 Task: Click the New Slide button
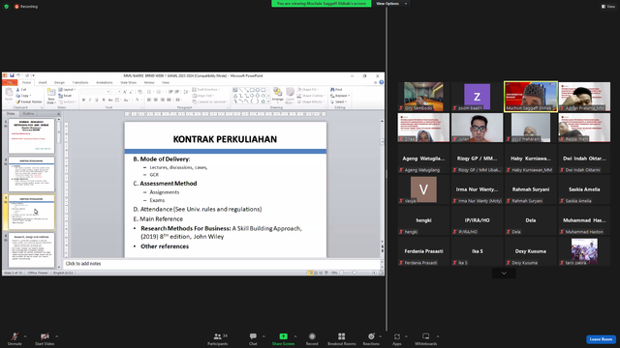click(x=51, y=96)
